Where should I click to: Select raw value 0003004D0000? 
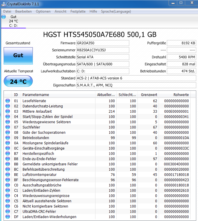coord(177,164)
